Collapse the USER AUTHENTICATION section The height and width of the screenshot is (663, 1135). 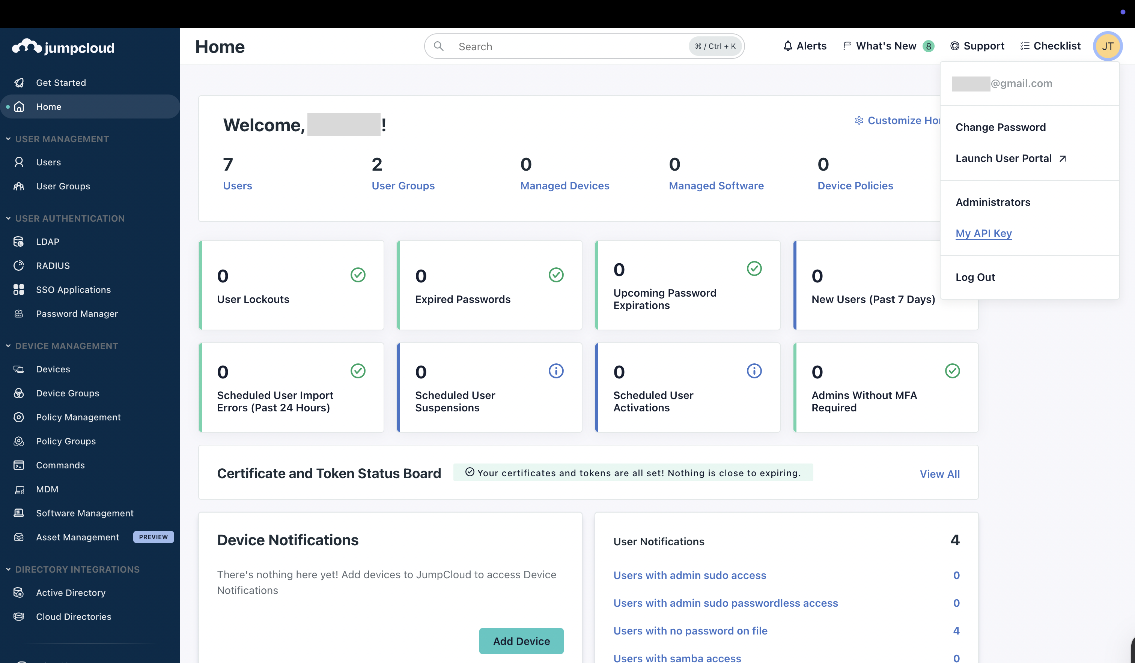coord(8,218)
